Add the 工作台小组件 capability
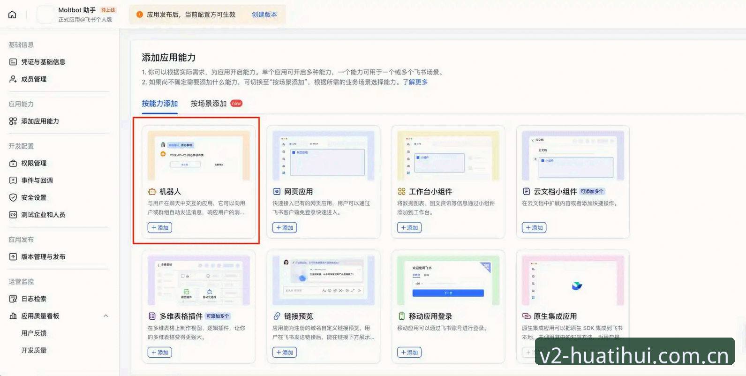The width and height of the screenshot is (746, 376). [x=409, y=227]
